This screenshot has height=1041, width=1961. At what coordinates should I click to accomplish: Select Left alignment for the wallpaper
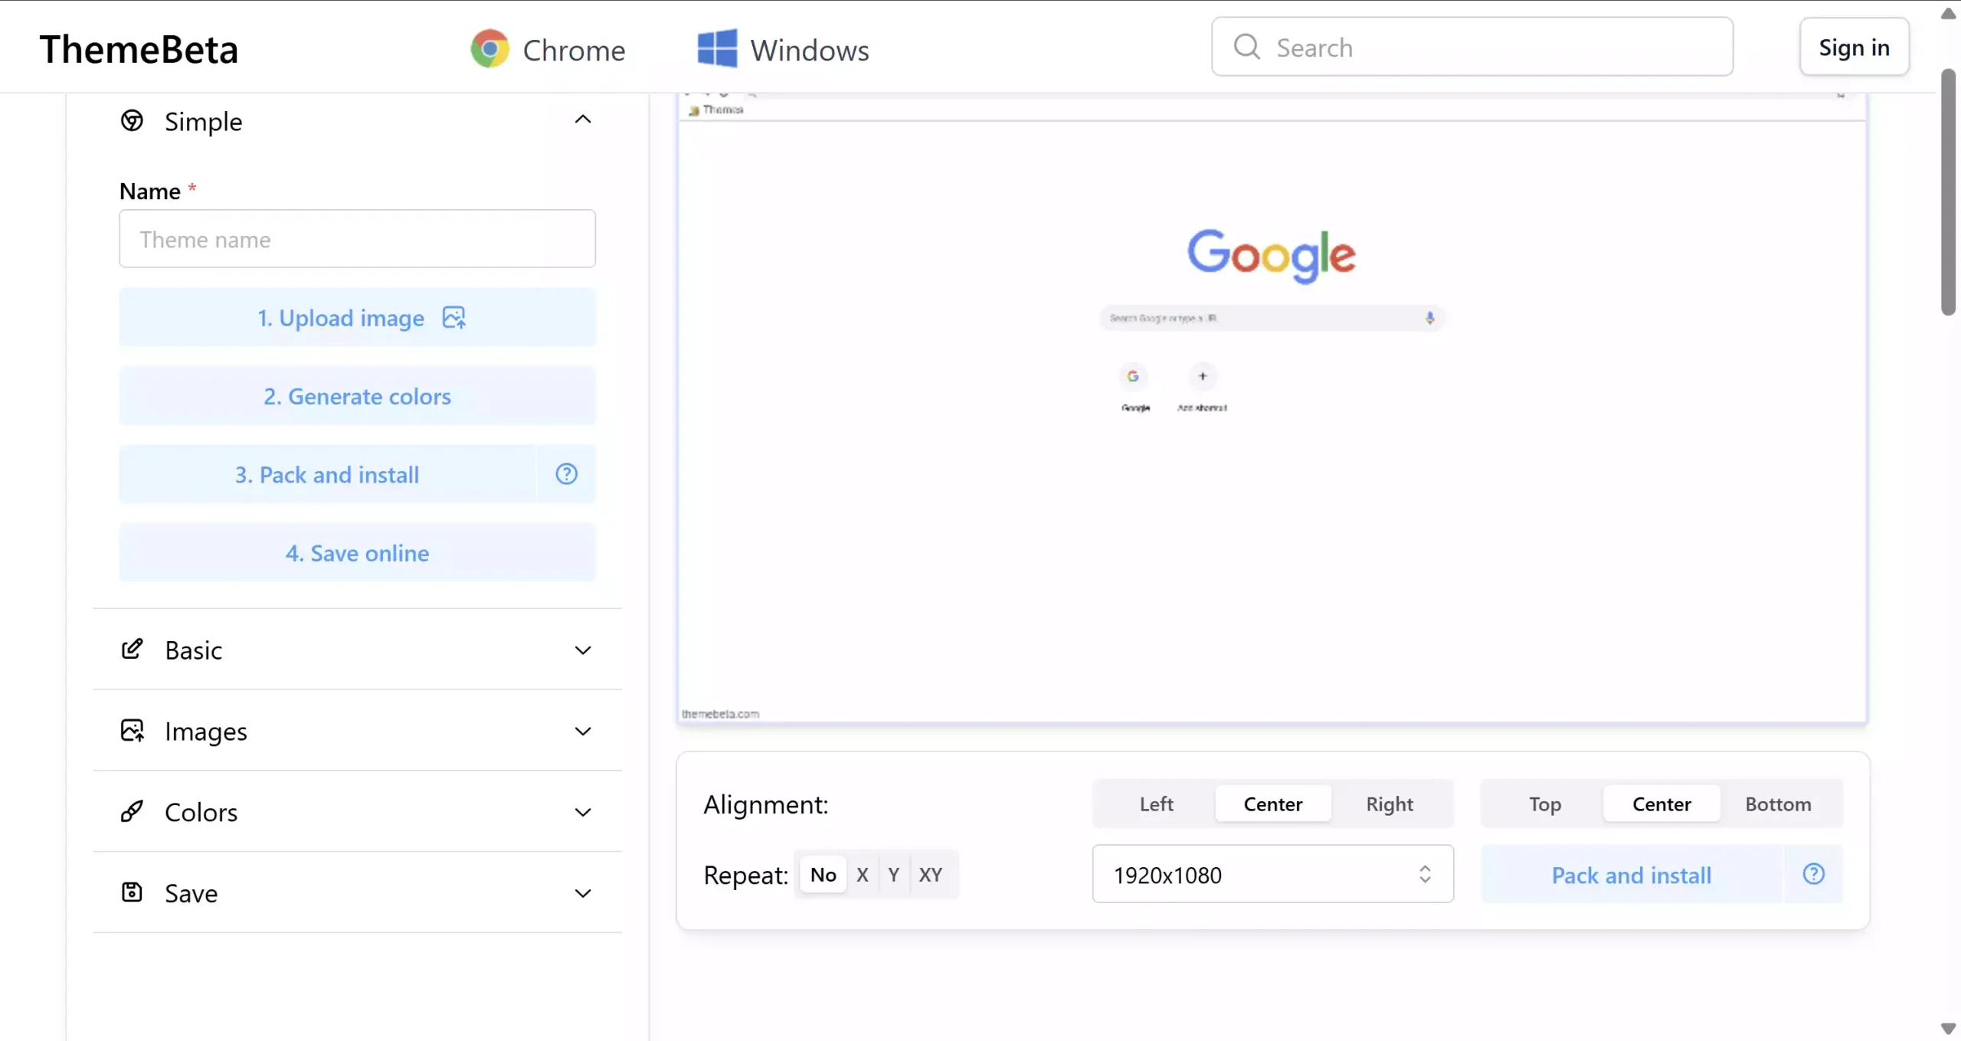(x=1155, y=804)
